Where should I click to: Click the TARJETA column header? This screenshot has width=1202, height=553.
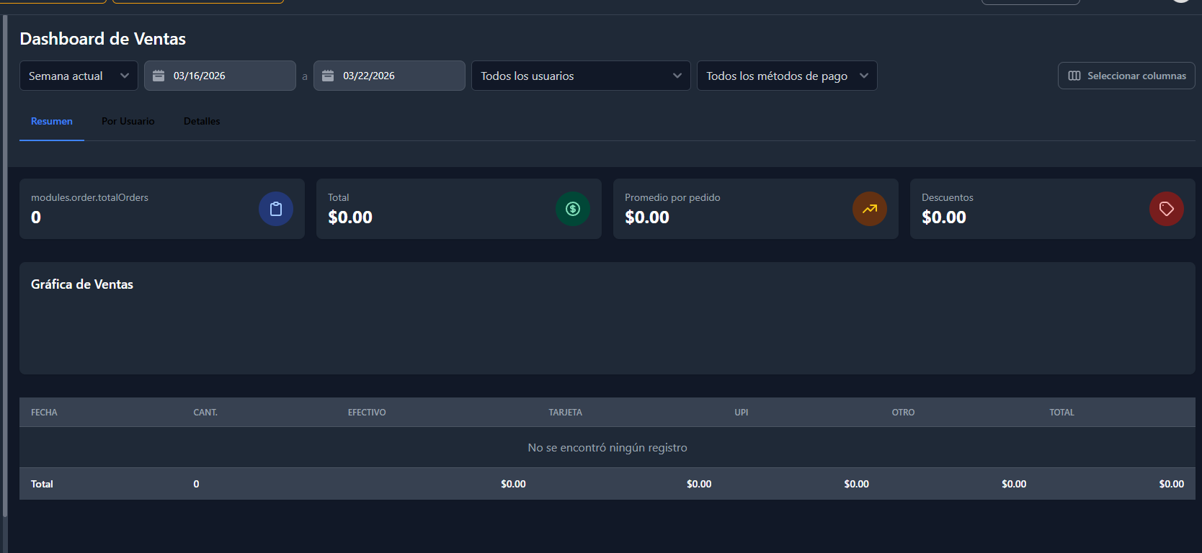coord(565,413)
